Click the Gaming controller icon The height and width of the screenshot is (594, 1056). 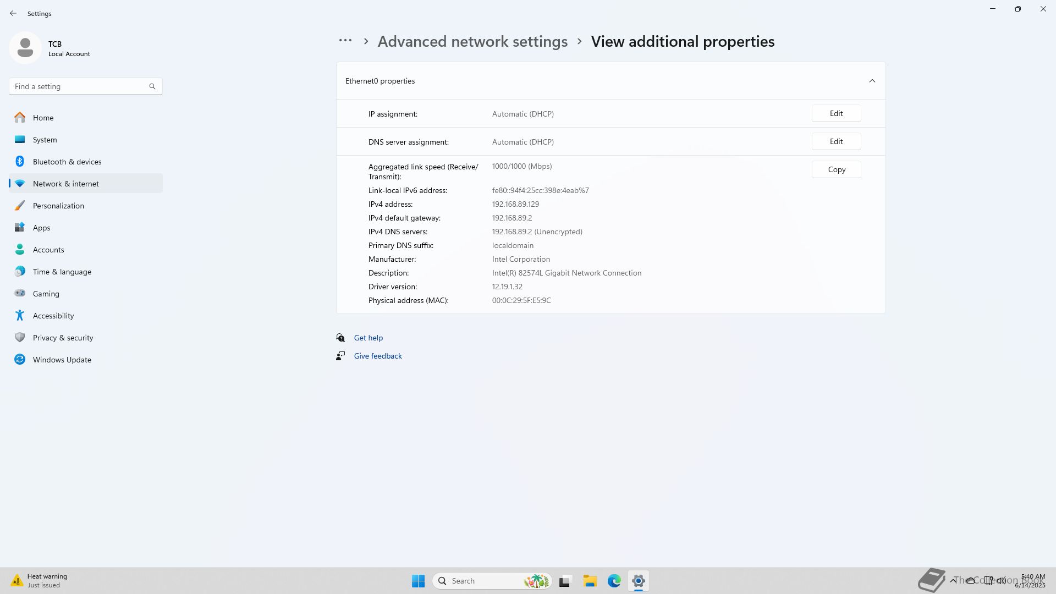coord(20,294)
